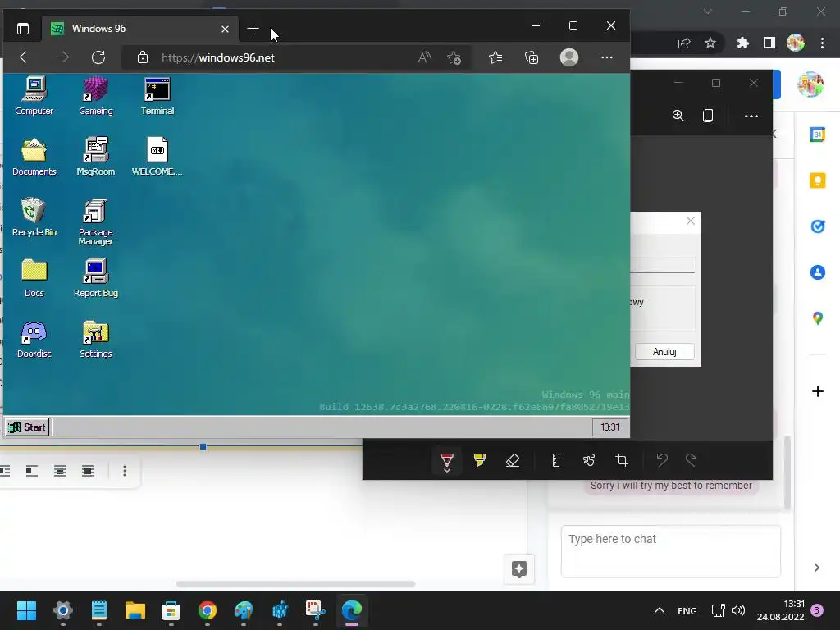Toggle touch writing tool
This screenshot has width=840, height=630.
point(589,460)
